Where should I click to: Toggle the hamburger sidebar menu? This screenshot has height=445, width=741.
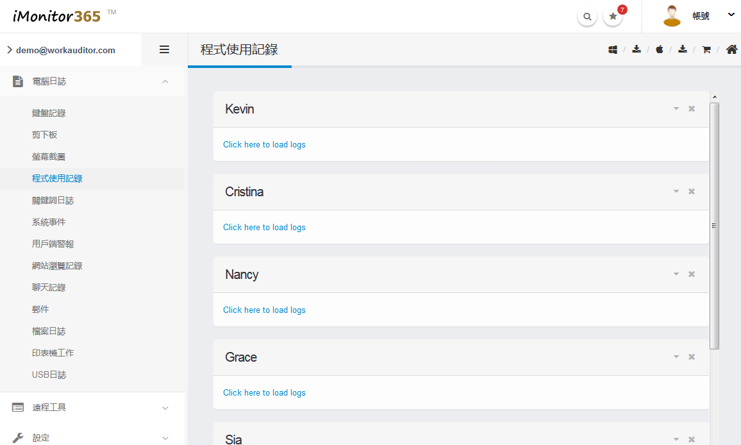[164, 49]
